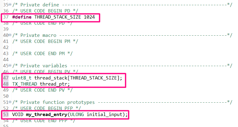
Task: Collapse the Private define comment fold
Action: coord(10,5)
